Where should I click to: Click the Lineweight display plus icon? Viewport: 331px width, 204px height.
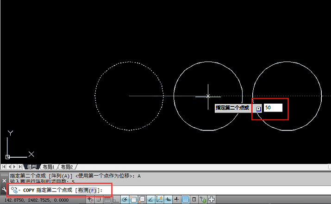pyautogui.click(x=177, y=199)
